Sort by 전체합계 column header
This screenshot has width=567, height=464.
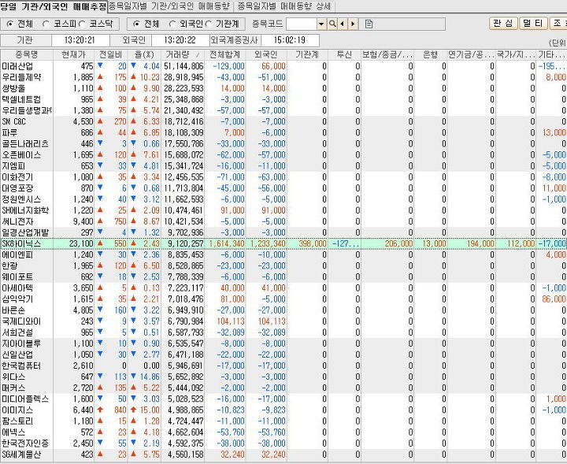pyautogui.click(x=225, y=54)
